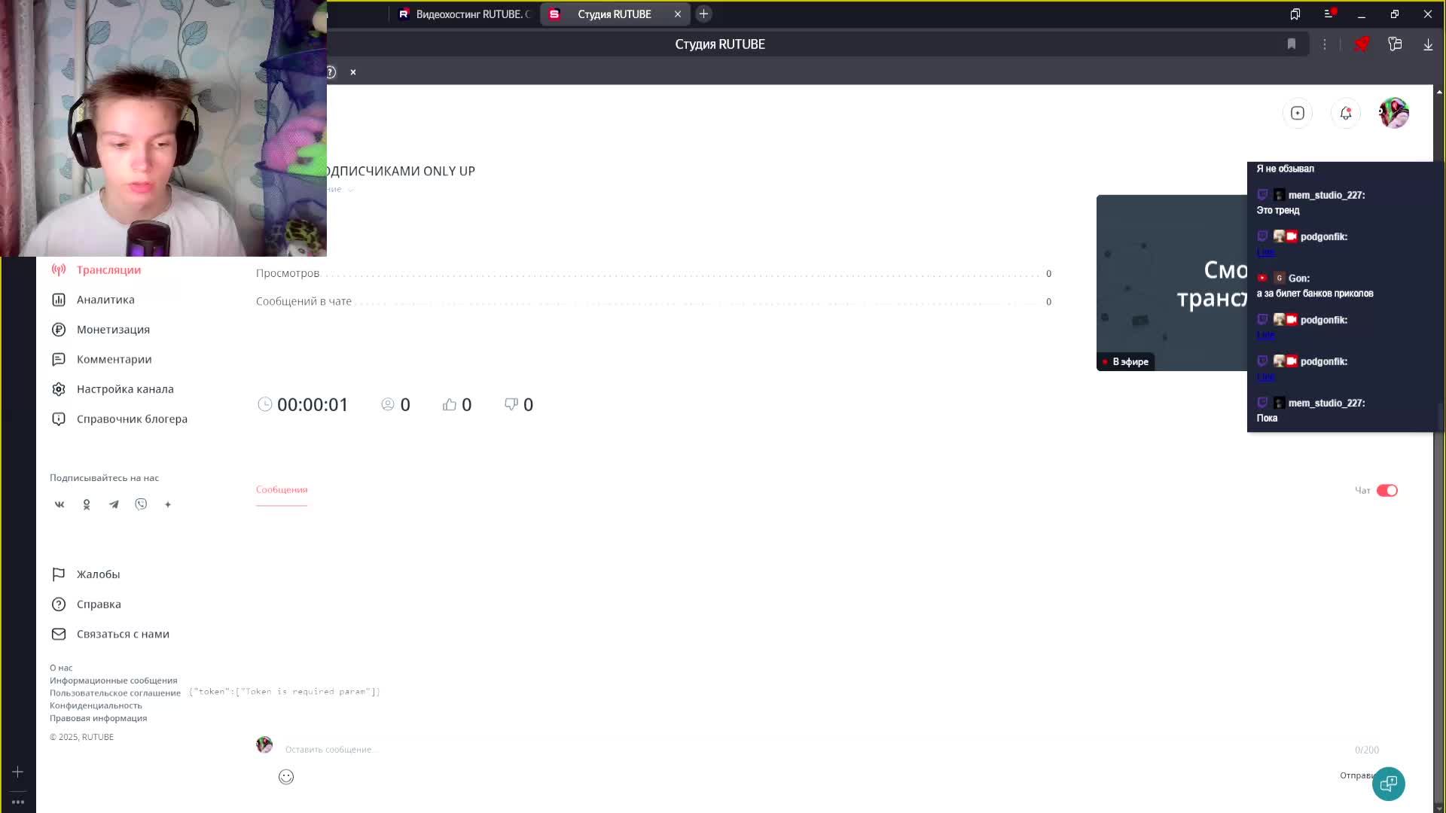Expand the description chevron under the title
Image resolution: width=1446 pixels, height=813 pixels.
tap(351, 190)
